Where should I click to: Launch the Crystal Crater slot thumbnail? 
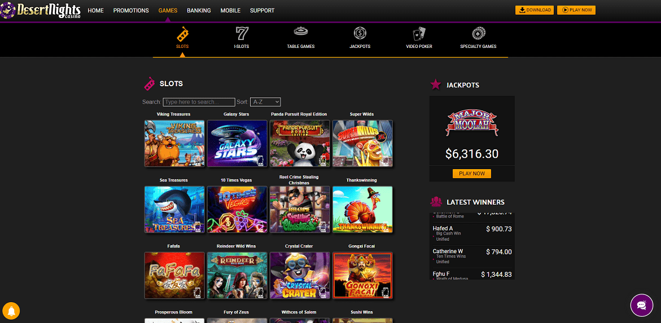pyautogui.click(x=300, y=275)
